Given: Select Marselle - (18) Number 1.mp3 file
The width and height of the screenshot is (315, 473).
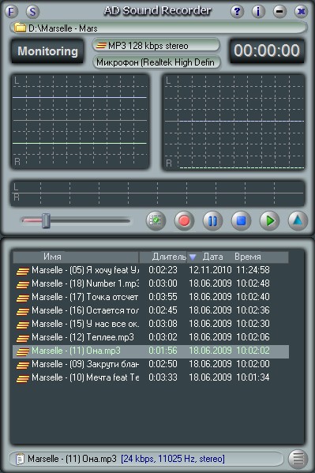Looking at the screenshot, I should pos(151,283).
